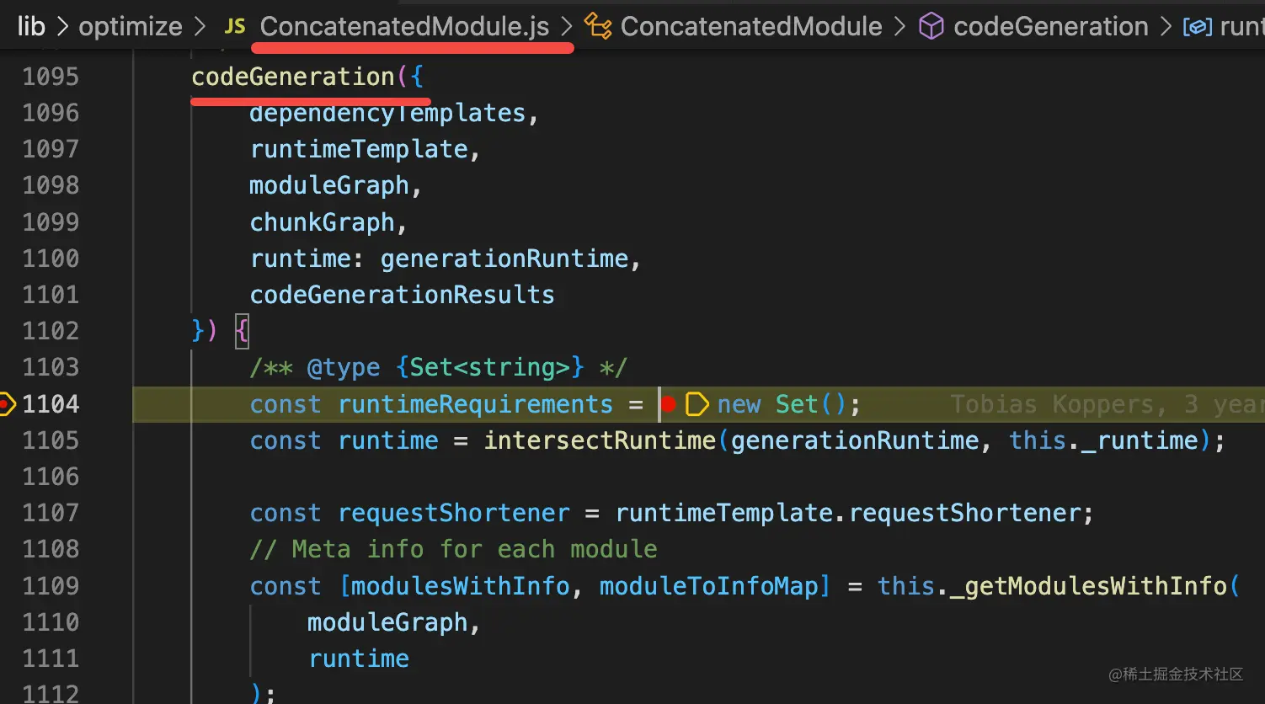Screen dimensions: 1265x704
Task: Toggle the red inline breakpoint dot on line 1104
Action: (x=669, y=405)
